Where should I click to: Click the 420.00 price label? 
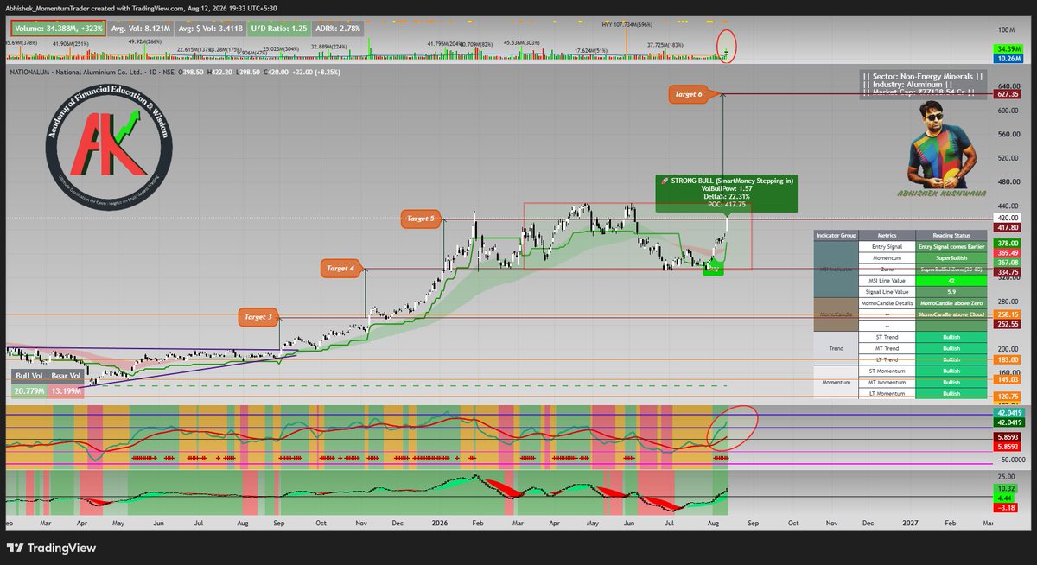[x=1008, y=219]
